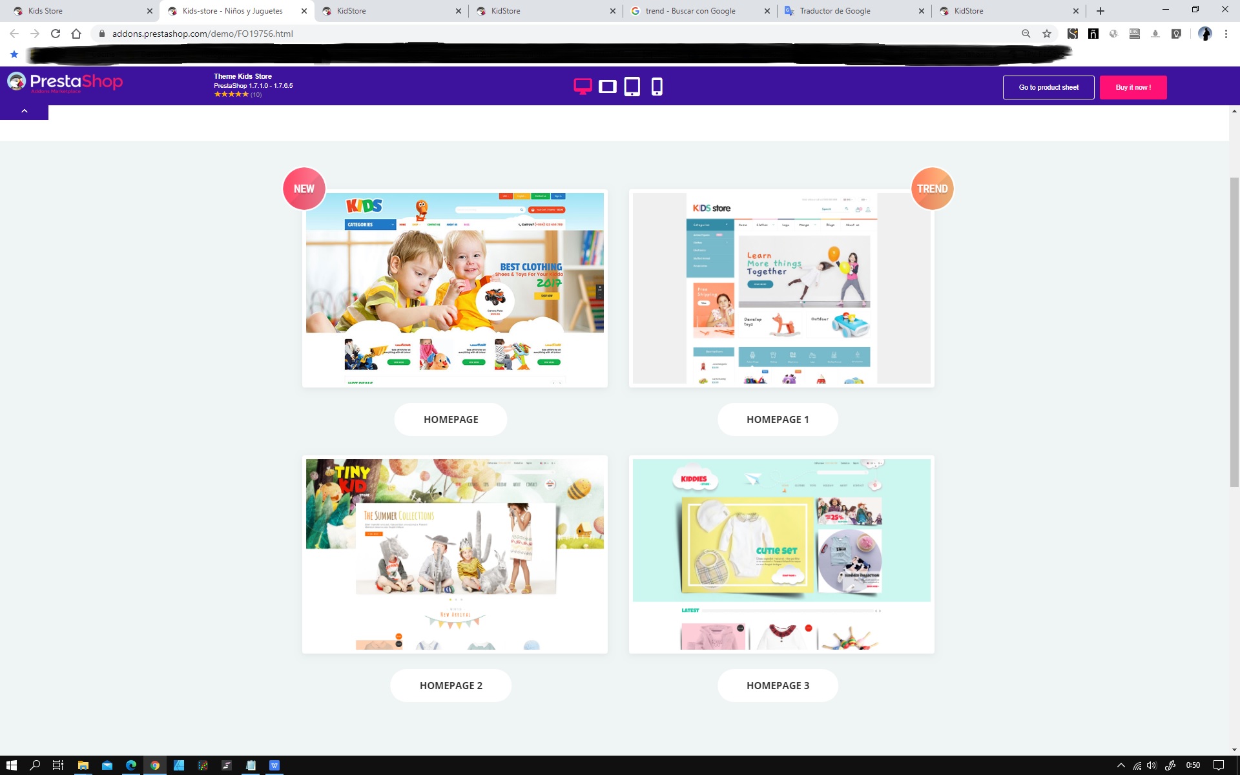Click the Buy it now button
Viewport: 1240px width, 775px height.
pyautogui.click(x=1133, y=87)
